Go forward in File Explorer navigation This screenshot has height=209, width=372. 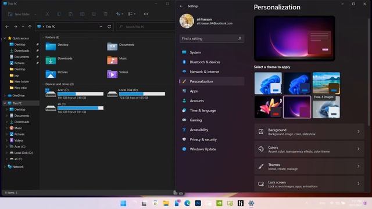tap(16, 27)
